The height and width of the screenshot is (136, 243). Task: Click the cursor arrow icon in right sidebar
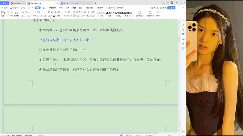click(x=183, y=29)
